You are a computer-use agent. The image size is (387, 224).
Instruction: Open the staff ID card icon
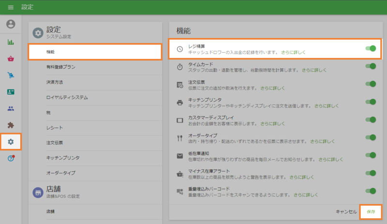11,91
